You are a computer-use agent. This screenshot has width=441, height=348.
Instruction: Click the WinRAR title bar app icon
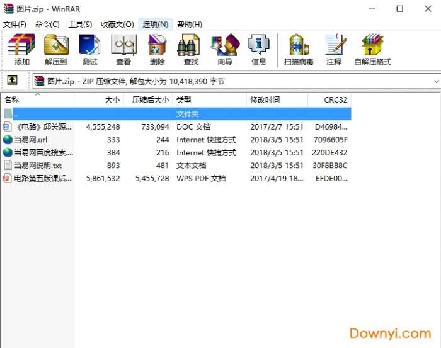8,9
